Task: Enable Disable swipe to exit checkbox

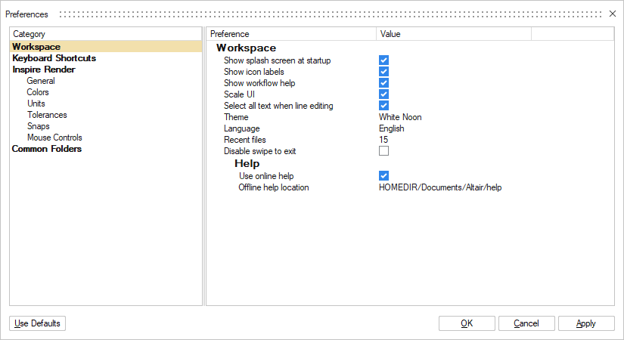Action: (x=383, y=151)
